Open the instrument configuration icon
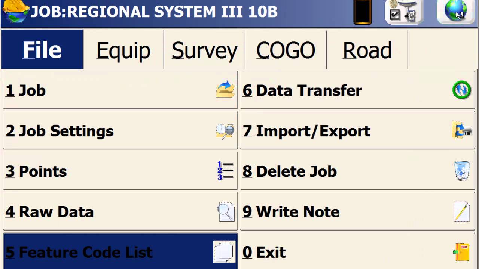479x269 pixels. tap(403, 12)
